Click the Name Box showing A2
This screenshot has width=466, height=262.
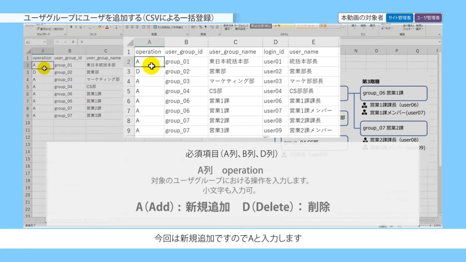[34, 42]
